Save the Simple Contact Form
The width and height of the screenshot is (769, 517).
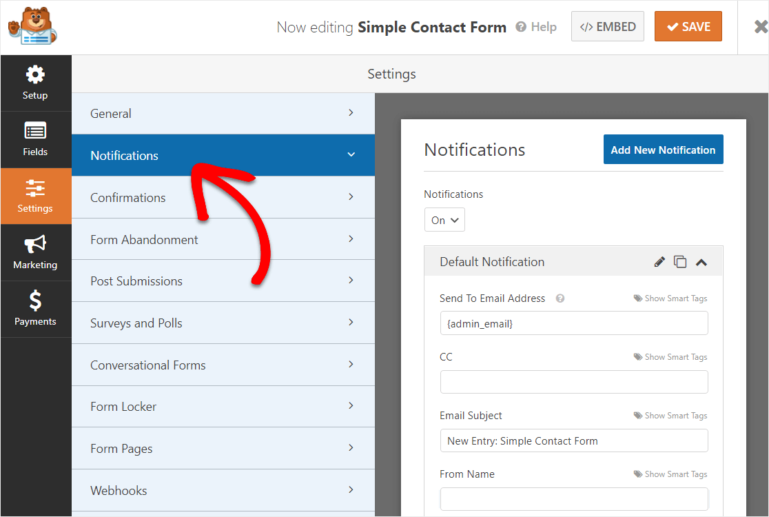688,26
